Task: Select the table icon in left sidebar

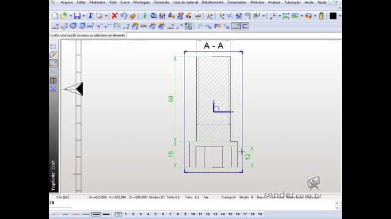Action: [53, 80]
